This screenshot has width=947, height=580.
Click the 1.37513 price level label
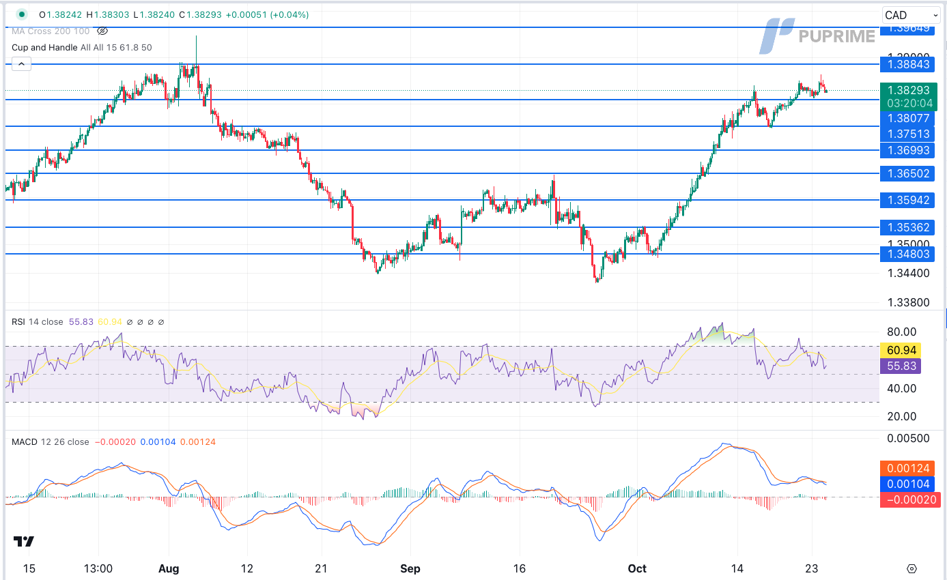tap(907, 133)
